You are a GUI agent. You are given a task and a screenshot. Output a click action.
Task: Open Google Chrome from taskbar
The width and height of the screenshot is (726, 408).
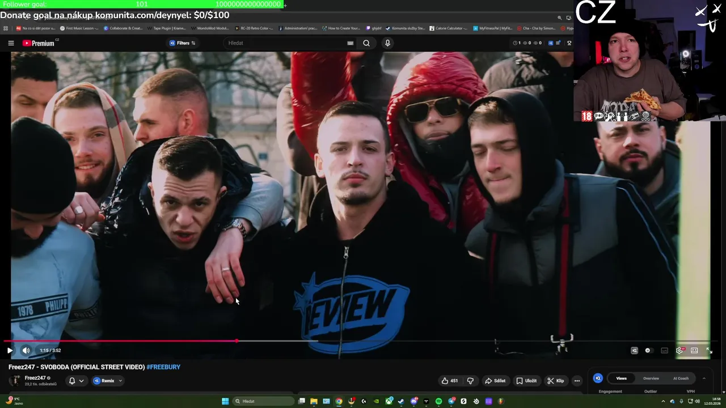coord(339,401)
